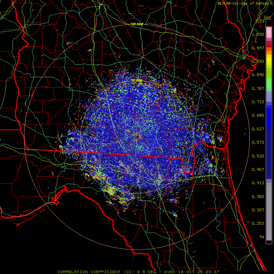
Task: Click the dark navy segment of the color bar
Action: point(269,156)
